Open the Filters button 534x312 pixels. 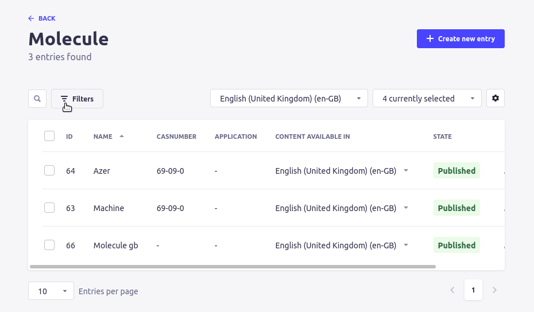point(78,99)
